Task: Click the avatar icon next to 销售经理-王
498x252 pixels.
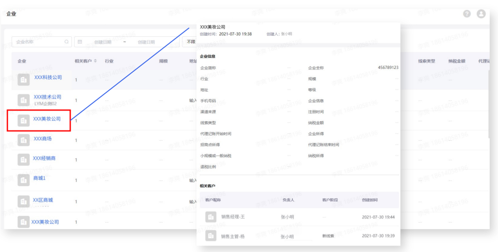Action: point(211,217)
